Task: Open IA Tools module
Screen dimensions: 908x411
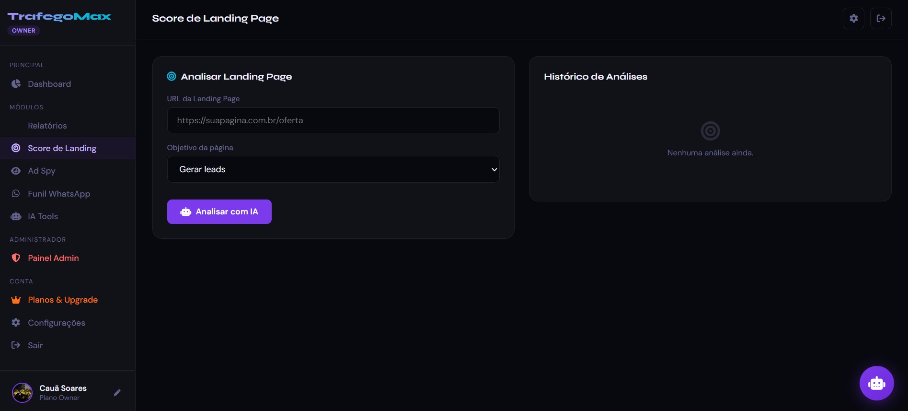Action: pyautogui.click(x=68, y=216)
